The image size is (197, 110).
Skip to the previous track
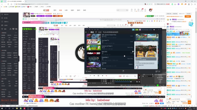pyautogui.click(x=94, y=76)
